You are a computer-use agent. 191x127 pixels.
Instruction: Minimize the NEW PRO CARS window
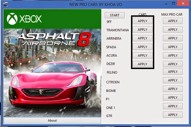(x=166, y=4)
